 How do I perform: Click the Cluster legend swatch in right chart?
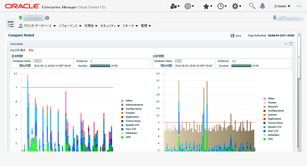(264, 103)
